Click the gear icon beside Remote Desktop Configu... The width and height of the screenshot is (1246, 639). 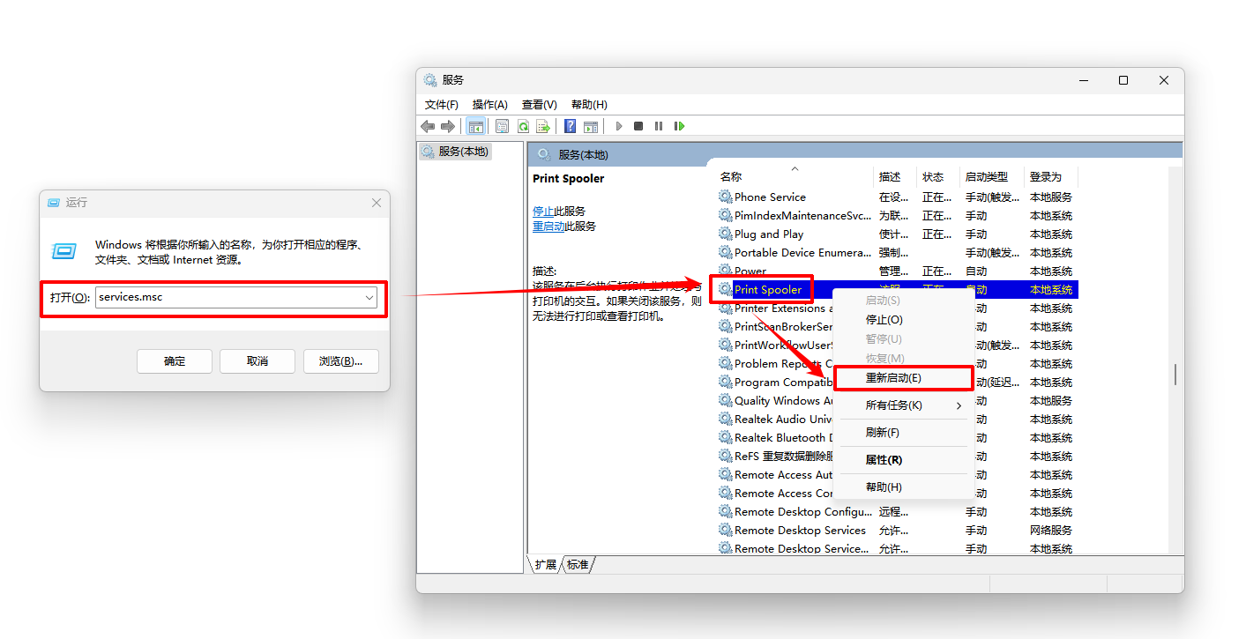click(x=726, y=511)
